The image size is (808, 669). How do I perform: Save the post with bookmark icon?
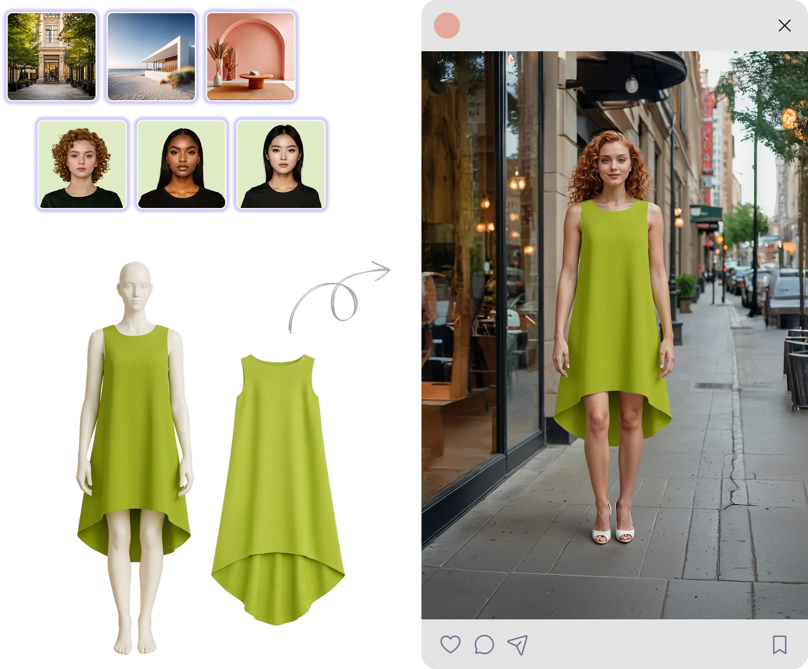pos(779,645)
